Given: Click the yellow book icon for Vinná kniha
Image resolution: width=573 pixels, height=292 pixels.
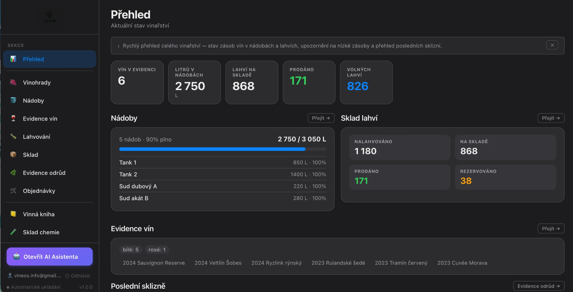Looking at the screenshot, I should [x=13, y=214].
